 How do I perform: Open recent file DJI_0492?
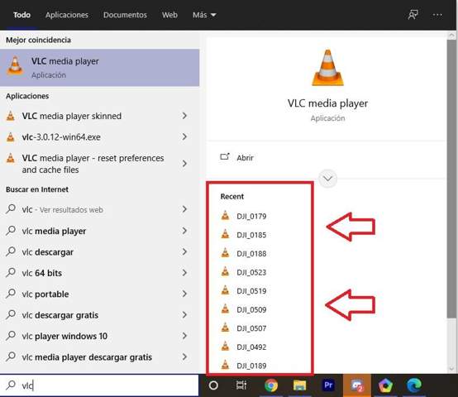[251, 347]
